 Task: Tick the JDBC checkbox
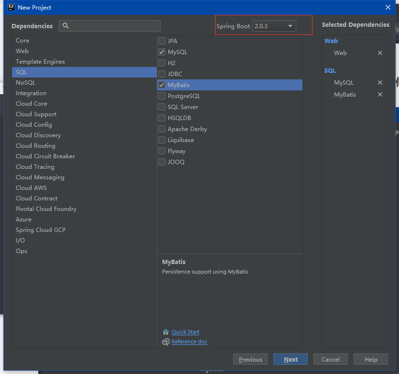point(162,74)
